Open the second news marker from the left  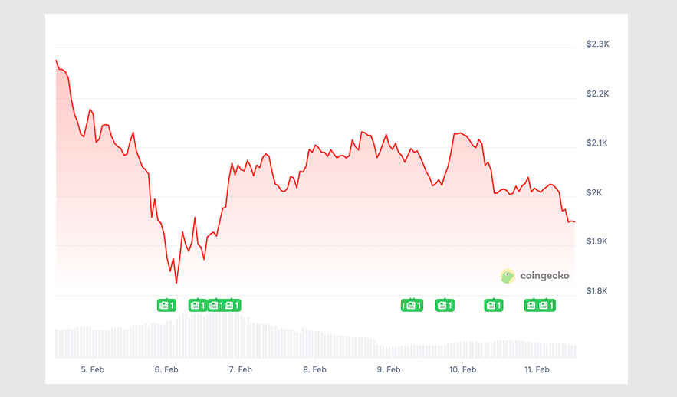coord(197,305)
